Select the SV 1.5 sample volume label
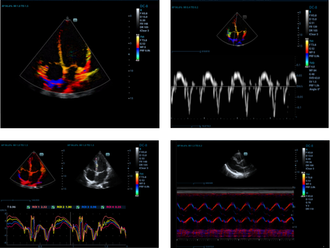This screenshot has height=248, width=330. pos(313,82)
